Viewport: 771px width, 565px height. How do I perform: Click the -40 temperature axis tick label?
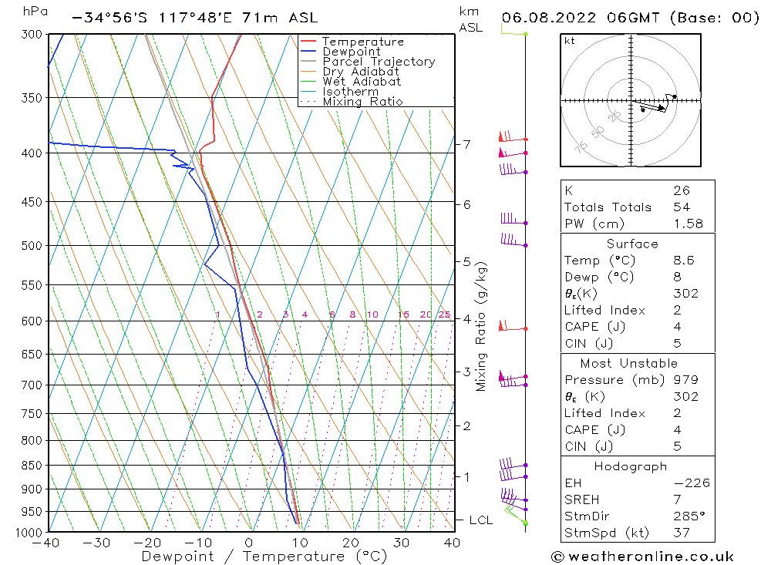45,543
